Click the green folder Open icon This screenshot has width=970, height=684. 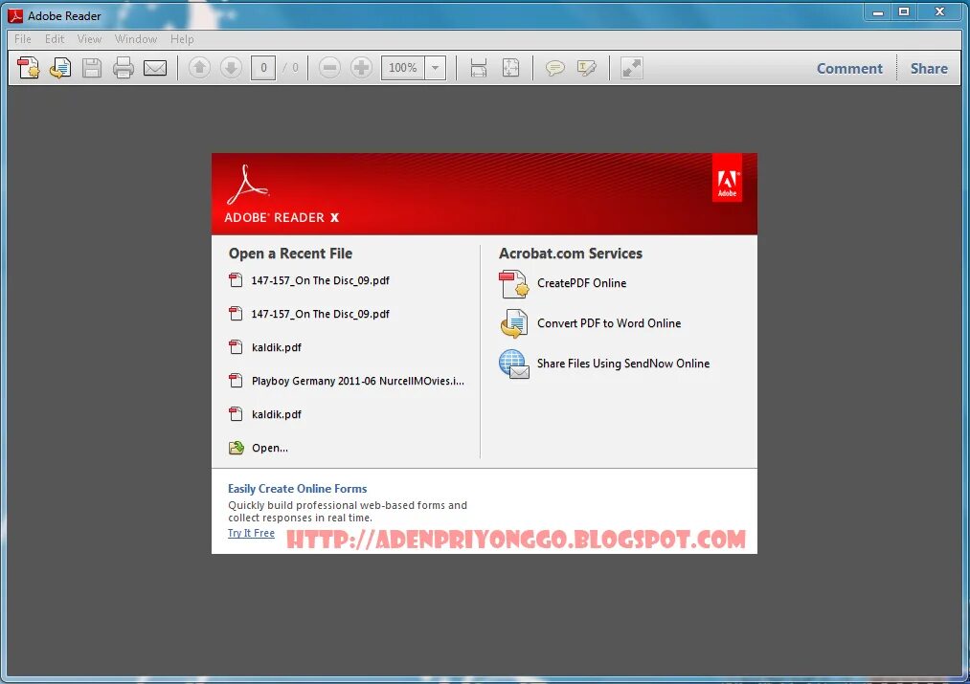[237, 448]
